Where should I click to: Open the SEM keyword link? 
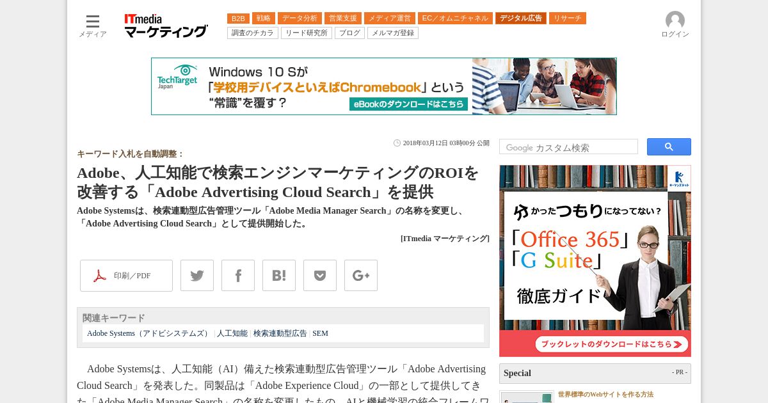coord(320,333)
